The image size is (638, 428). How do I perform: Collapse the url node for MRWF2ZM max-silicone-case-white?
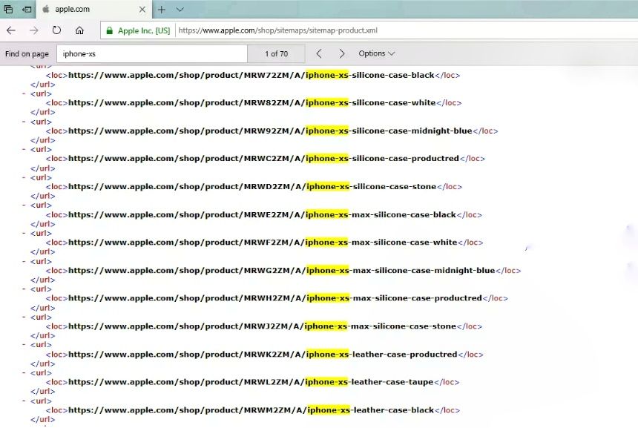(24, 234)
